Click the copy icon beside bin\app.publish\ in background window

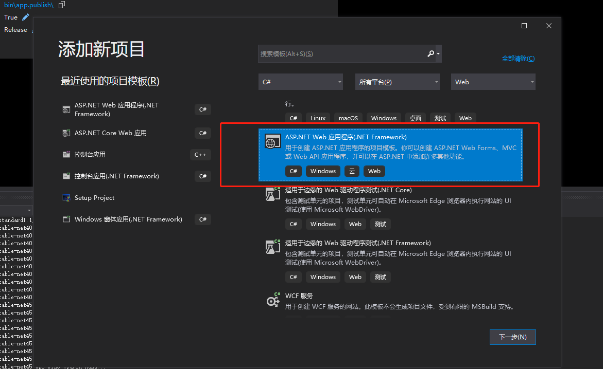(x=61, y=5)
